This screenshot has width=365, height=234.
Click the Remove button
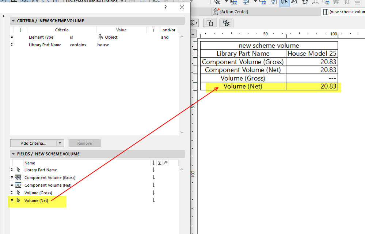pyautogui.click(x=84, y=143)
